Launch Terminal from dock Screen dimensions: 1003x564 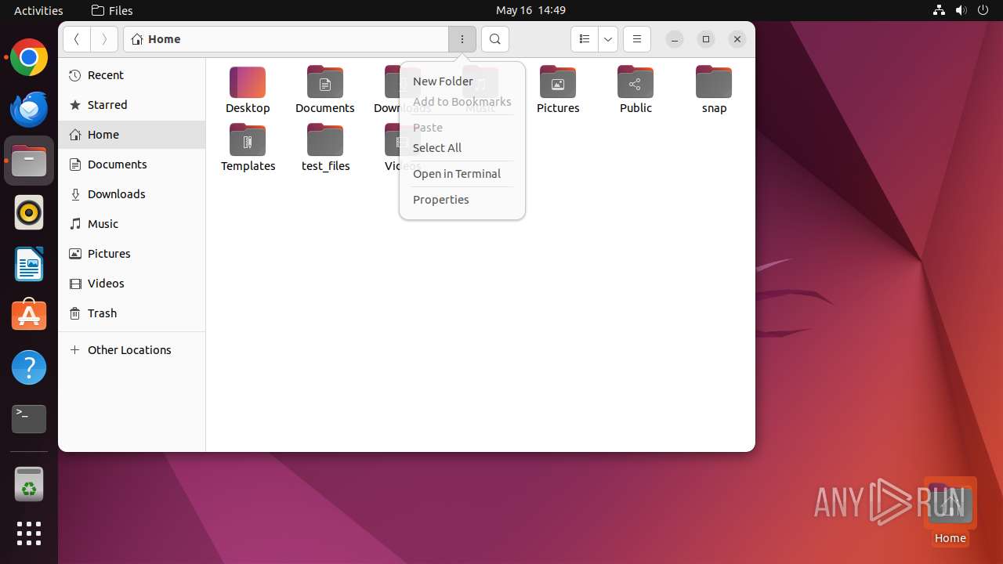click(29, 420)
